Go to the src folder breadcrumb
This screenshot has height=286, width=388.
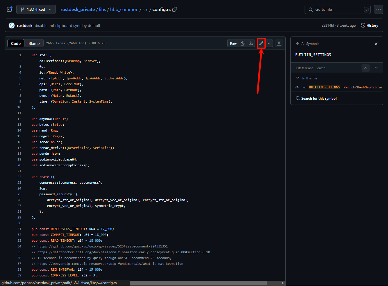[x=145, y=9]
